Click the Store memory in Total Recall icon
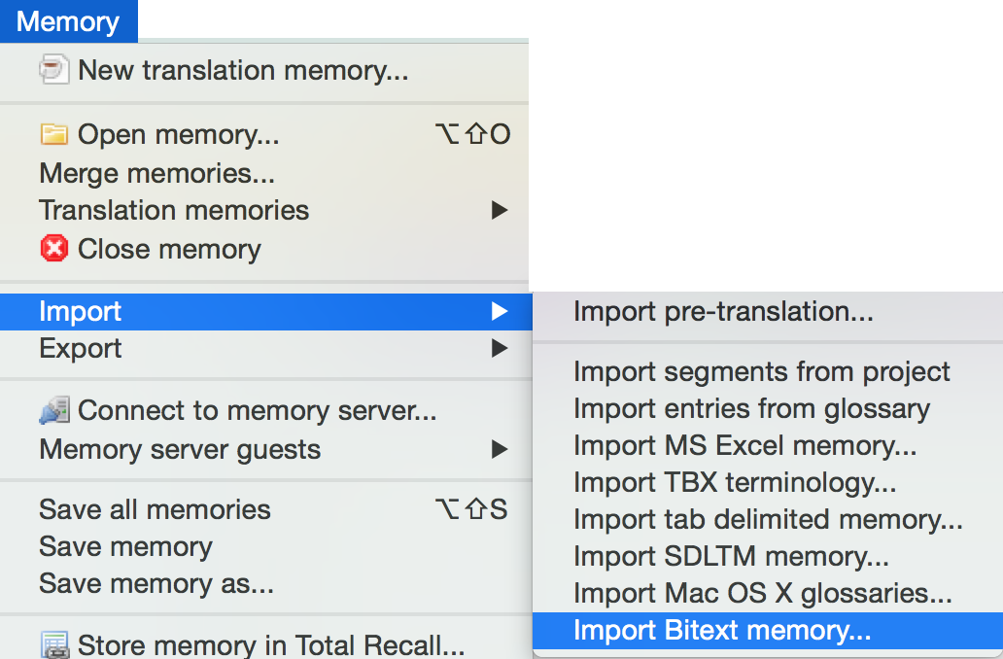Image resolution: width=1003 pixels, height=659 pixels. (54, 644)
